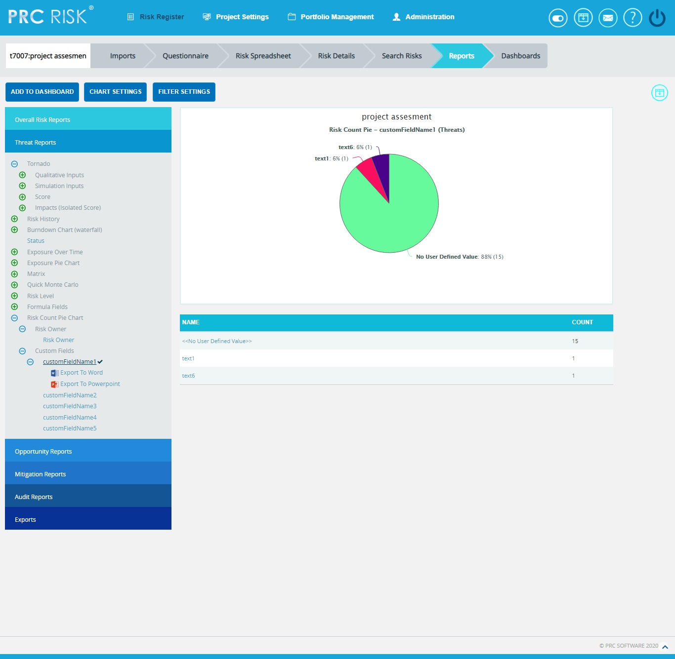Click the PowerPoint icon for Export To Powerpoint
Image resolution: width=675 pixels, height=659 pixels.
point(55,384)
